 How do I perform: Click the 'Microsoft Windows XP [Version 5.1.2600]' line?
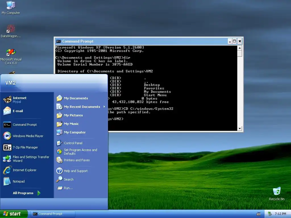100,47
